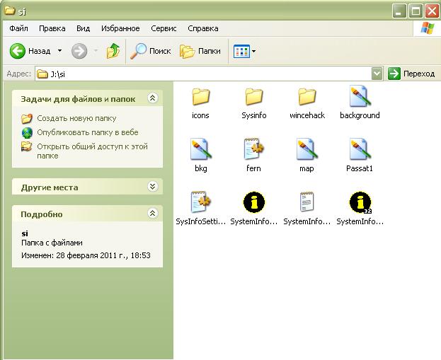
Task: Select the Passat1 image file
Action: (x=360, y=156)
